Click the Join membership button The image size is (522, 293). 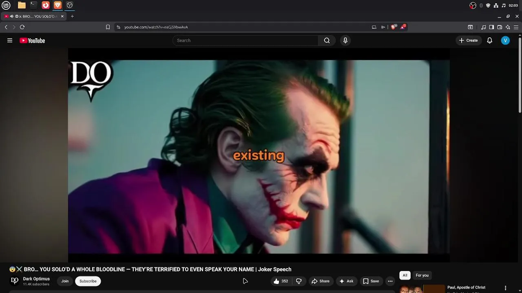(65, 281)
